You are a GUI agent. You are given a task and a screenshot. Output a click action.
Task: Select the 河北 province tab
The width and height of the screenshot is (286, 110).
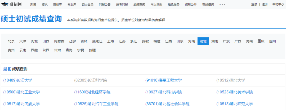point(34,41)
